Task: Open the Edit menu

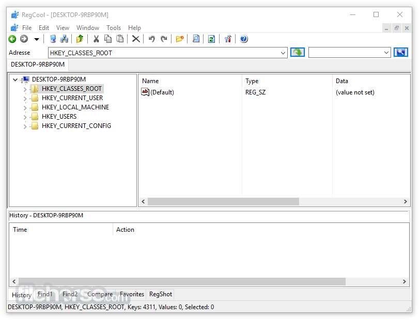Action: [x=44, y=28]
